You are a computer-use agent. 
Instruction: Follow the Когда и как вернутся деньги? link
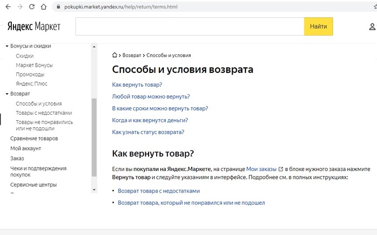click(x=150, y=120)
